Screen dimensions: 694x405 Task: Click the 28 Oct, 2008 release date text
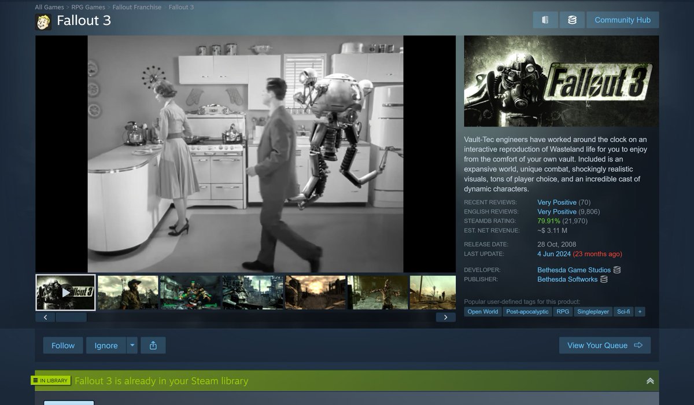[556, 245]
